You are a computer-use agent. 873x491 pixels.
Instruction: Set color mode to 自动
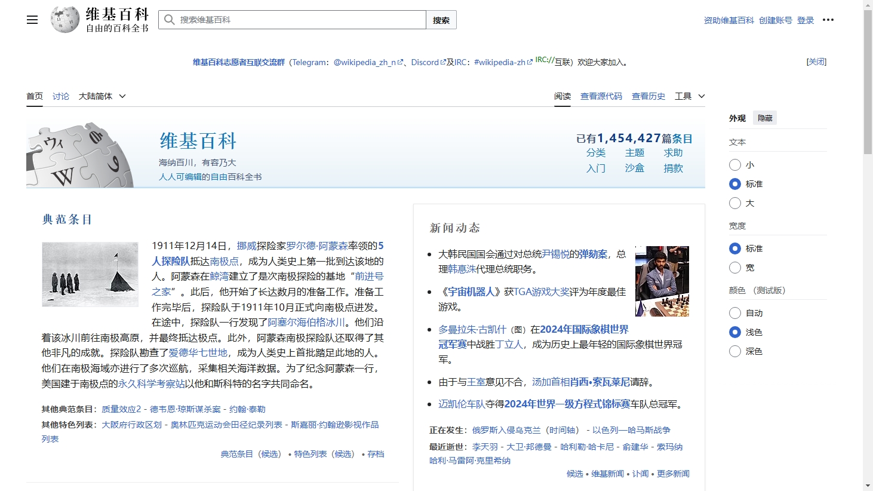(735, 313)
